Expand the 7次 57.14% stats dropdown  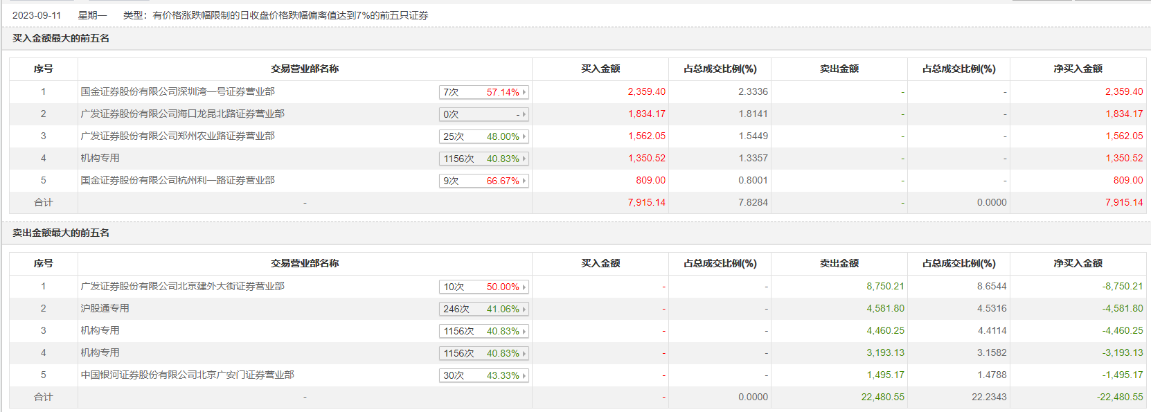click(484, 92)
